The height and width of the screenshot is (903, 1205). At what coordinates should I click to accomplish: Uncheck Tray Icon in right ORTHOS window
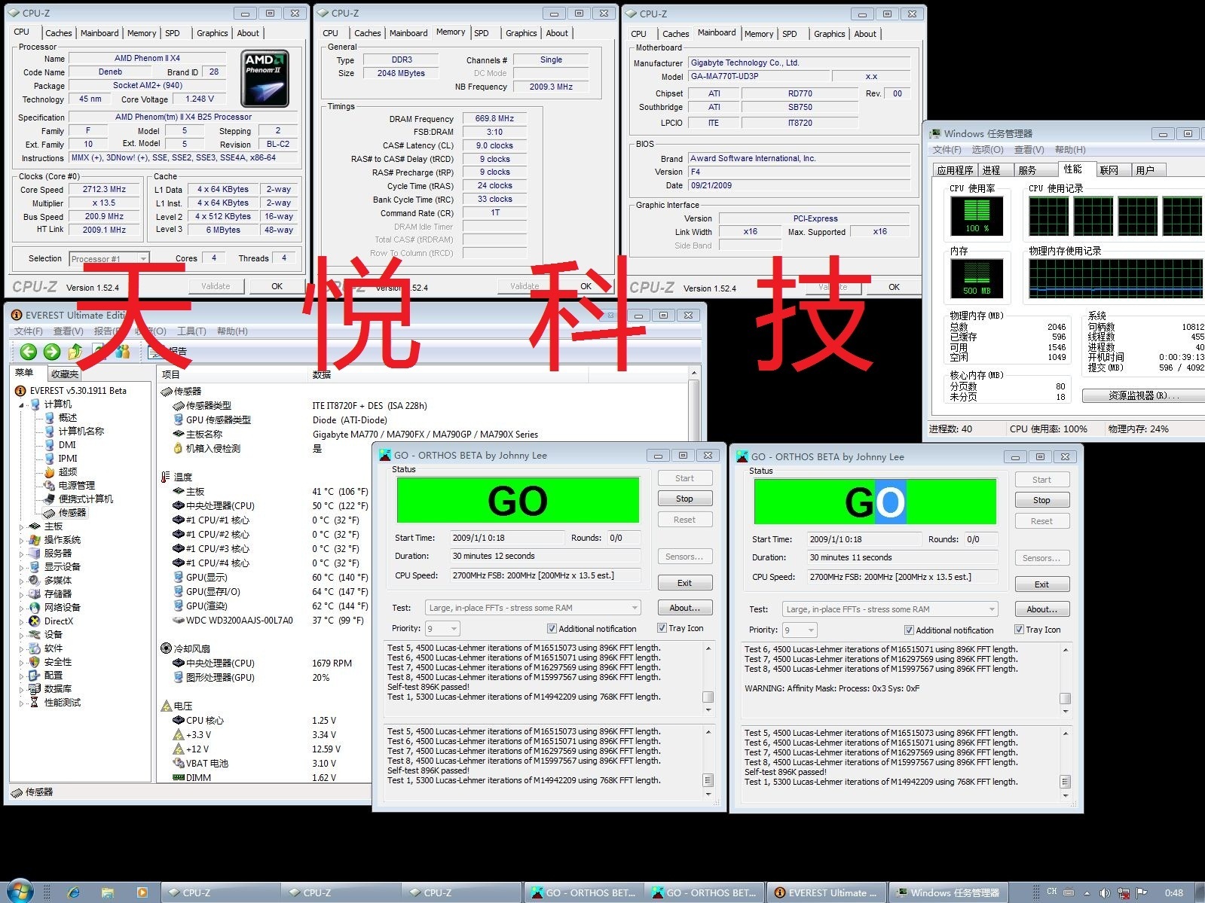1019,630
